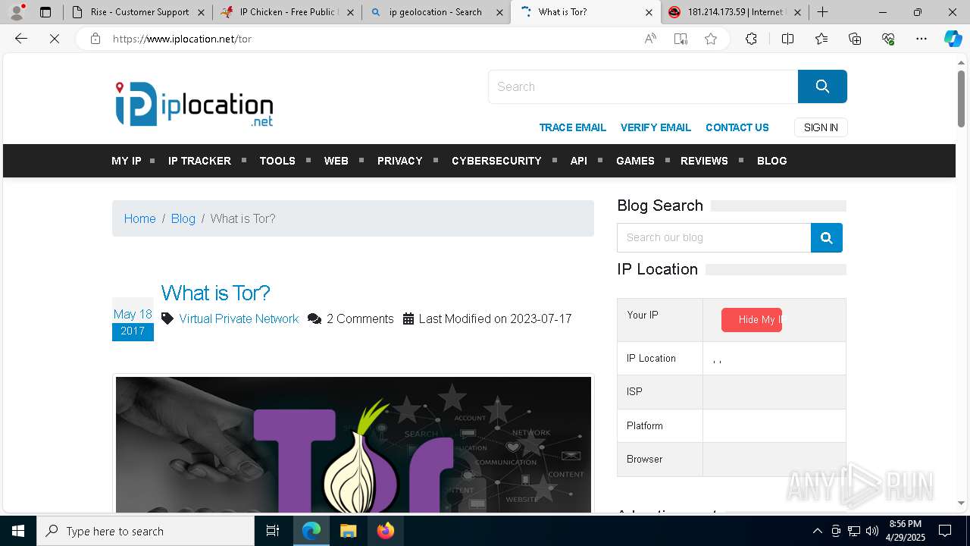Open the REVIEWS menu item
This screenshot has width=970, height=546.
(x=704, y=161)
